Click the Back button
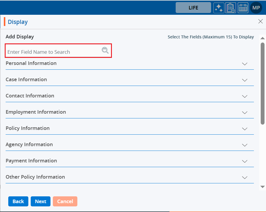 pyautogui.click(x=18, y=201)
